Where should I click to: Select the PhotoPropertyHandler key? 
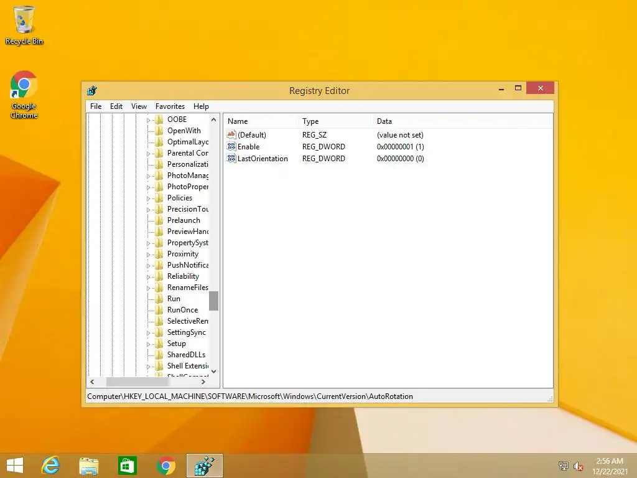click(188, 187)
